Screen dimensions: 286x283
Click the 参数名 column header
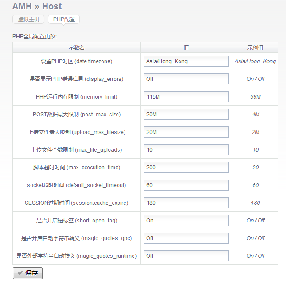(76, 47)
